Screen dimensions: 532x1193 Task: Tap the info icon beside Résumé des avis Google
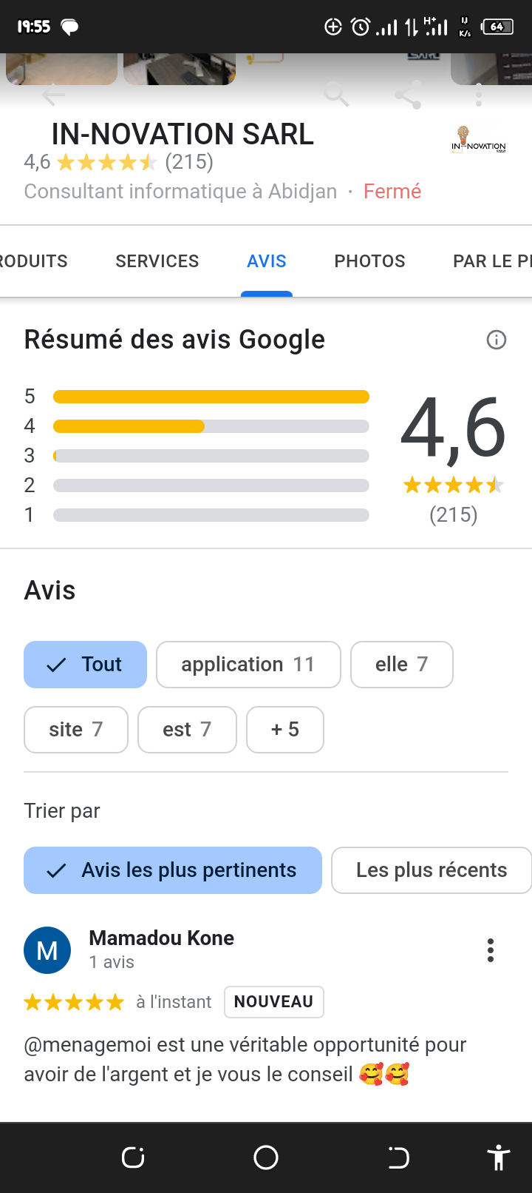click(497, 340)
